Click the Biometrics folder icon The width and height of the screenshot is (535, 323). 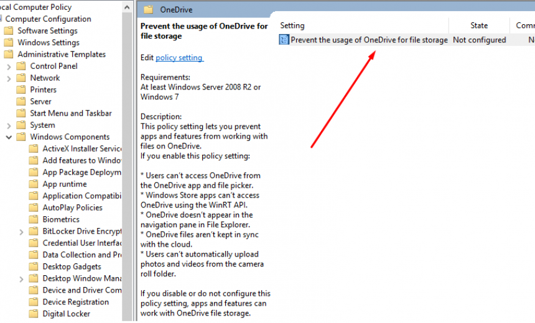pyautogui.click(x=34, y=219)
